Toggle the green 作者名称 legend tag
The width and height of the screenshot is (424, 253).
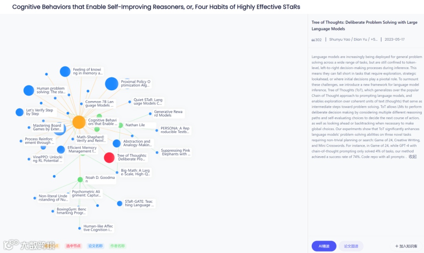coord(117,246)
